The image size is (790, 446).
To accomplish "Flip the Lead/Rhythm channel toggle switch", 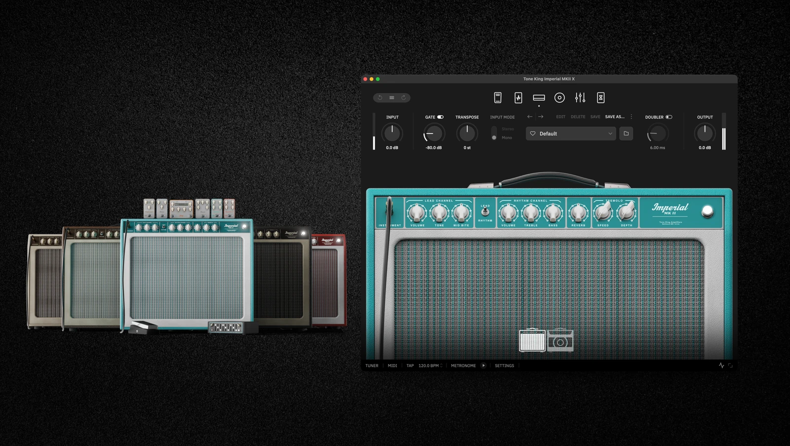I will [485, 212].
